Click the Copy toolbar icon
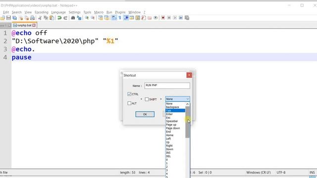The height and width of the screenshot is (178, 317). pyautogui.click(x=46, y=18)
